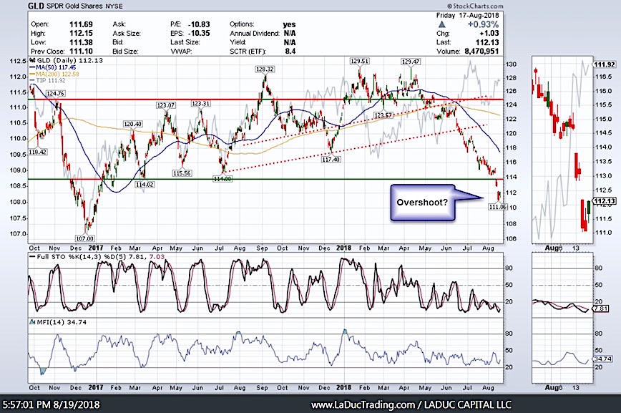621x413 pixels.
Task: Click the www.LaDucTrading.com footer text
Action: (362, 404)
